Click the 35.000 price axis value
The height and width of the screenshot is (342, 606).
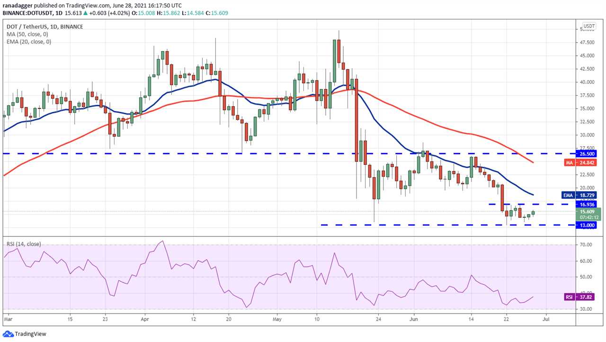point(588,108)
